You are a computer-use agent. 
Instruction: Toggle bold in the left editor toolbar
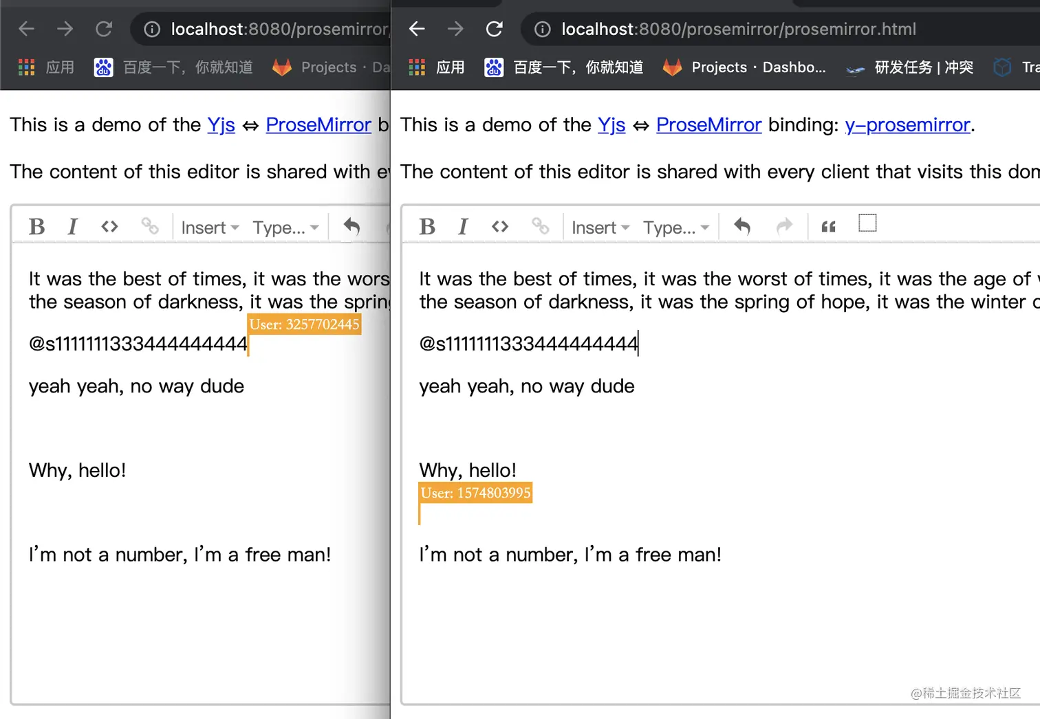click(37, 227)
